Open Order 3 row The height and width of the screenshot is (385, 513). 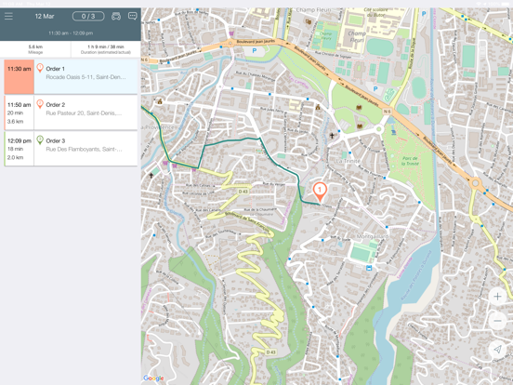point(71,149)
